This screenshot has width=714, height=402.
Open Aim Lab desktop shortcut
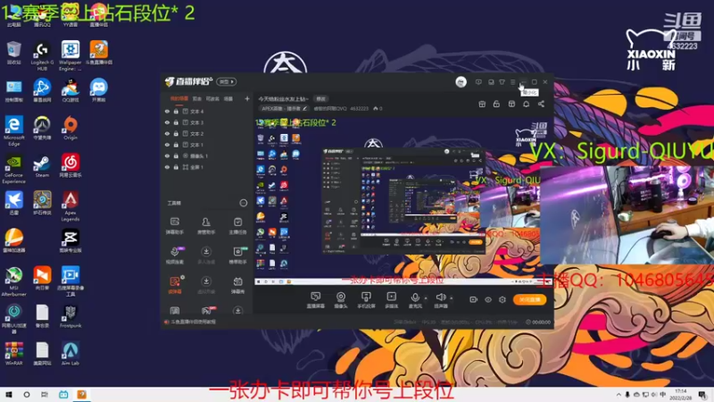pyautogui.click(x=71, y=353)
